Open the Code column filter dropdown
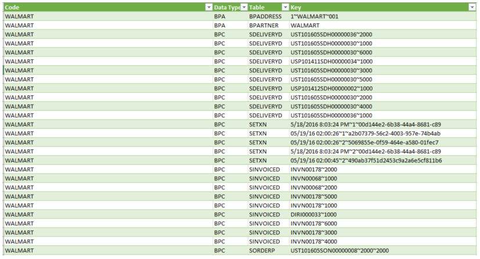 209,8
